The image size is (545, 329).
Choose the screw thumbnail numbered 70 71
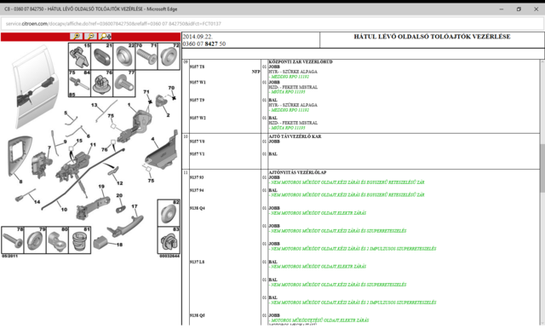(146, 56)
